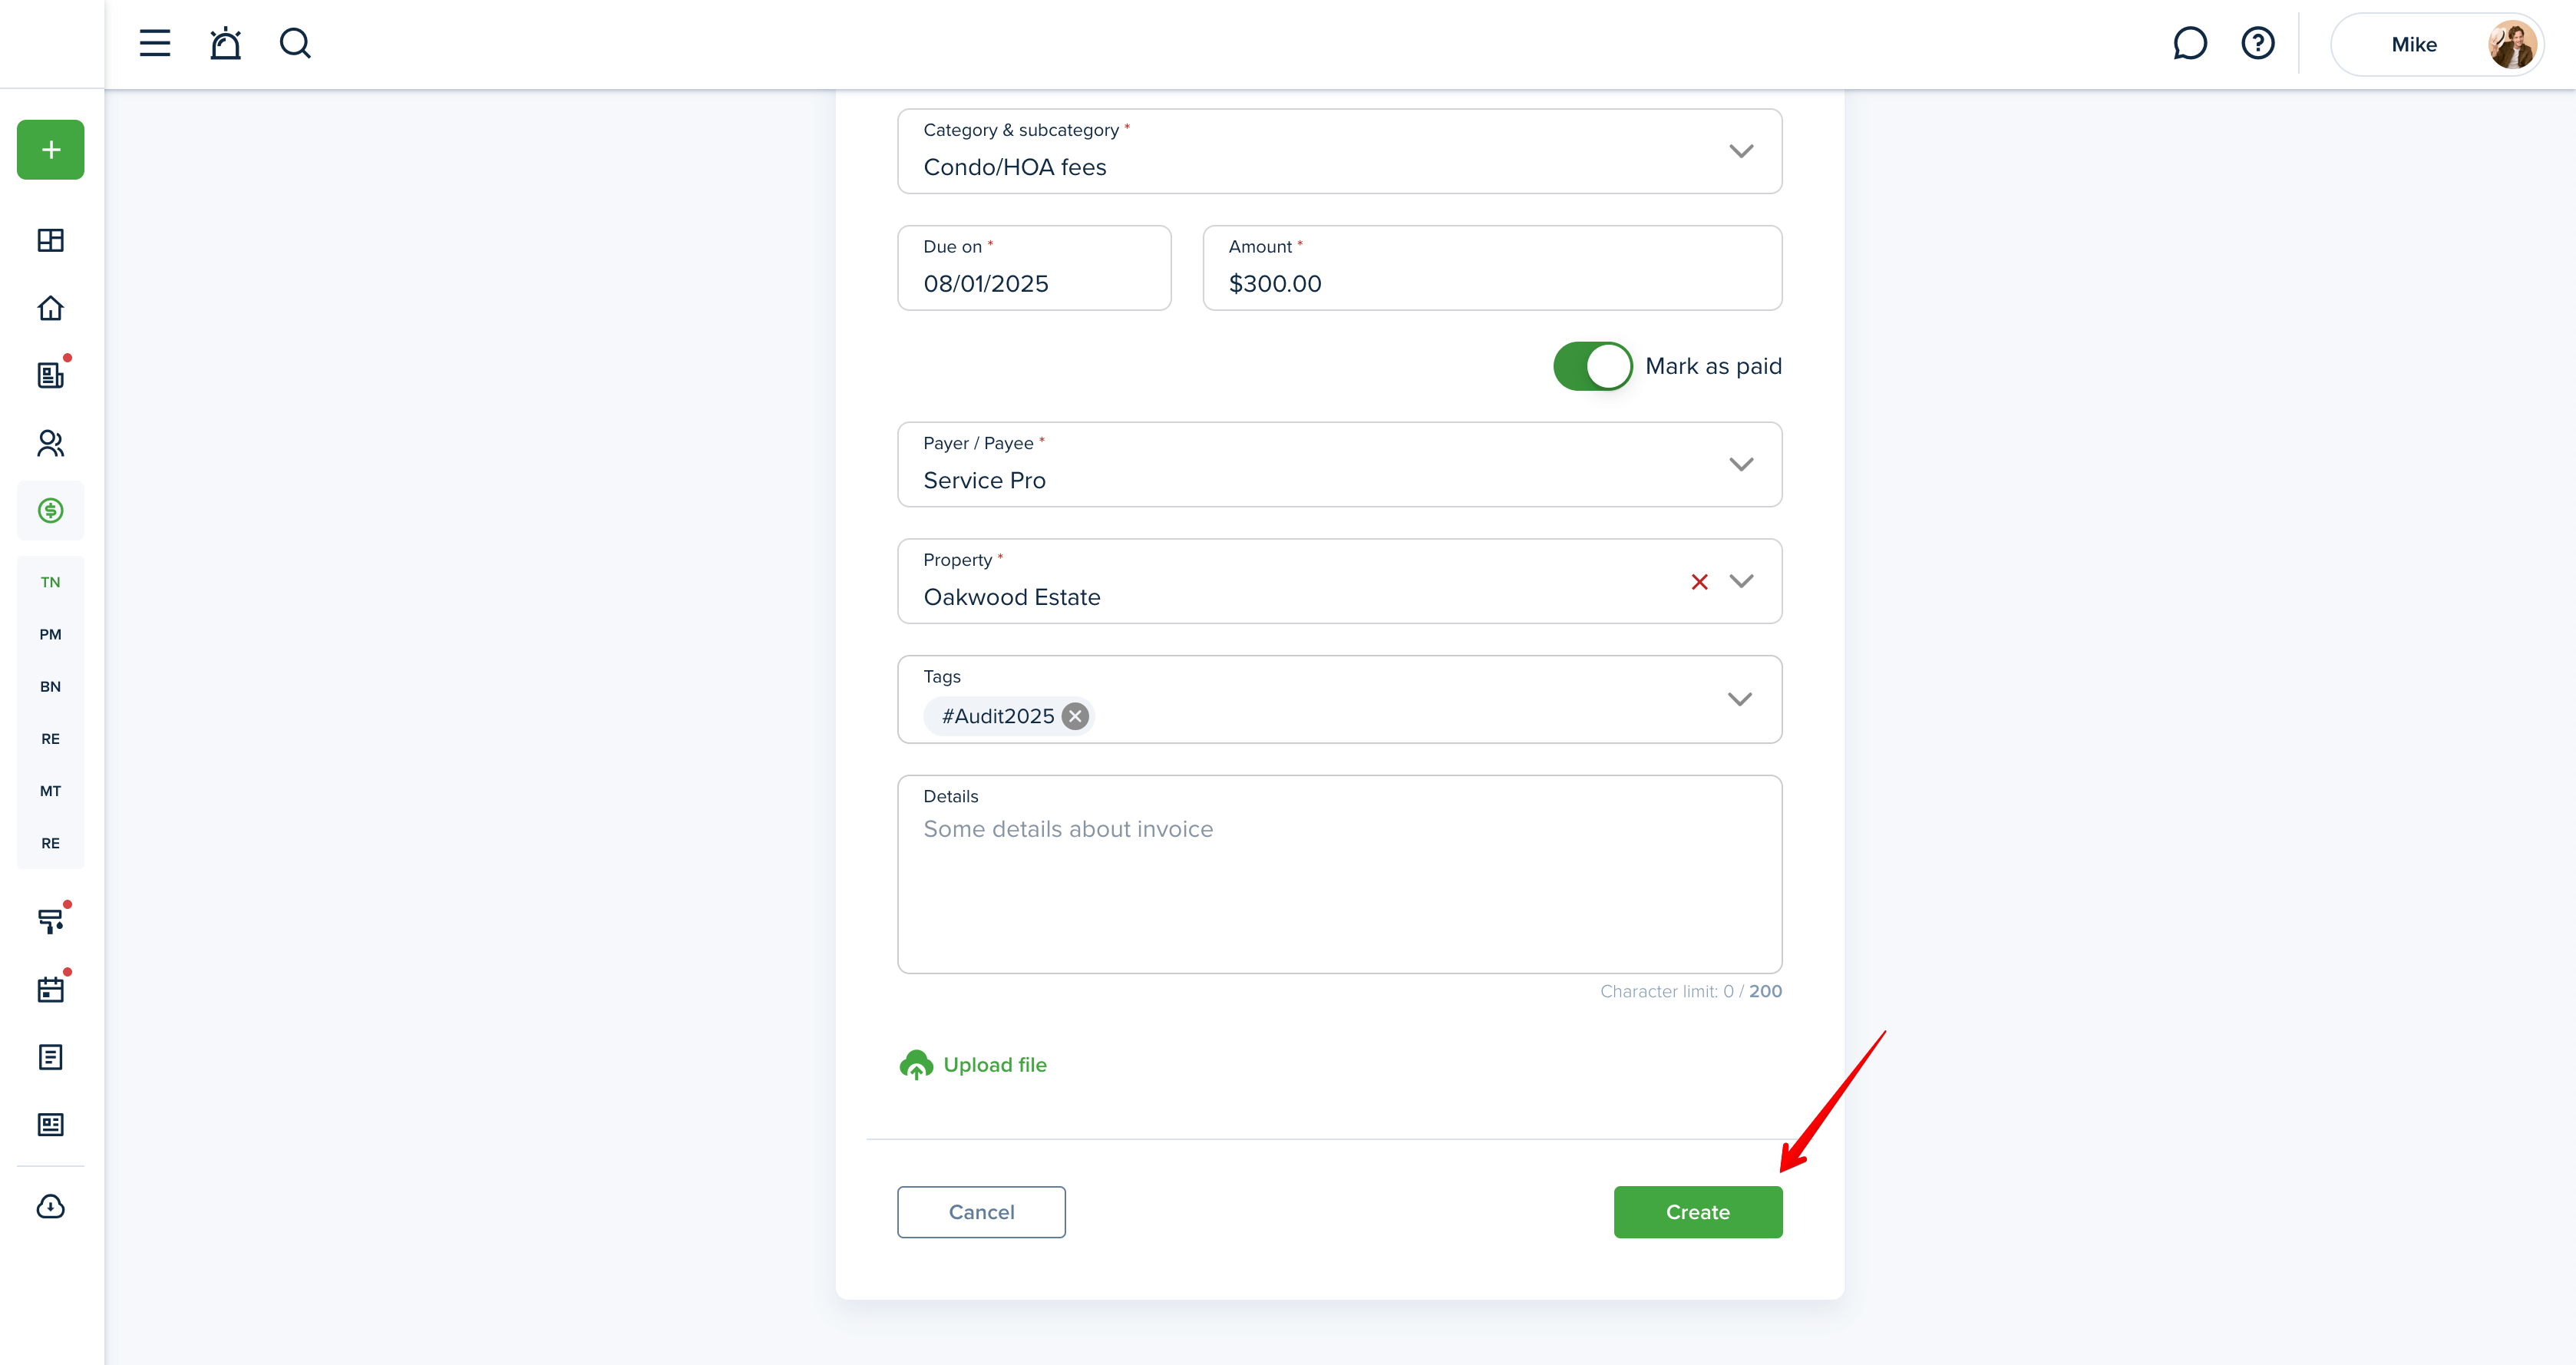Select the first RE submenu item
Viewport: 2576px width, 1365px height.
coord(51,739)
